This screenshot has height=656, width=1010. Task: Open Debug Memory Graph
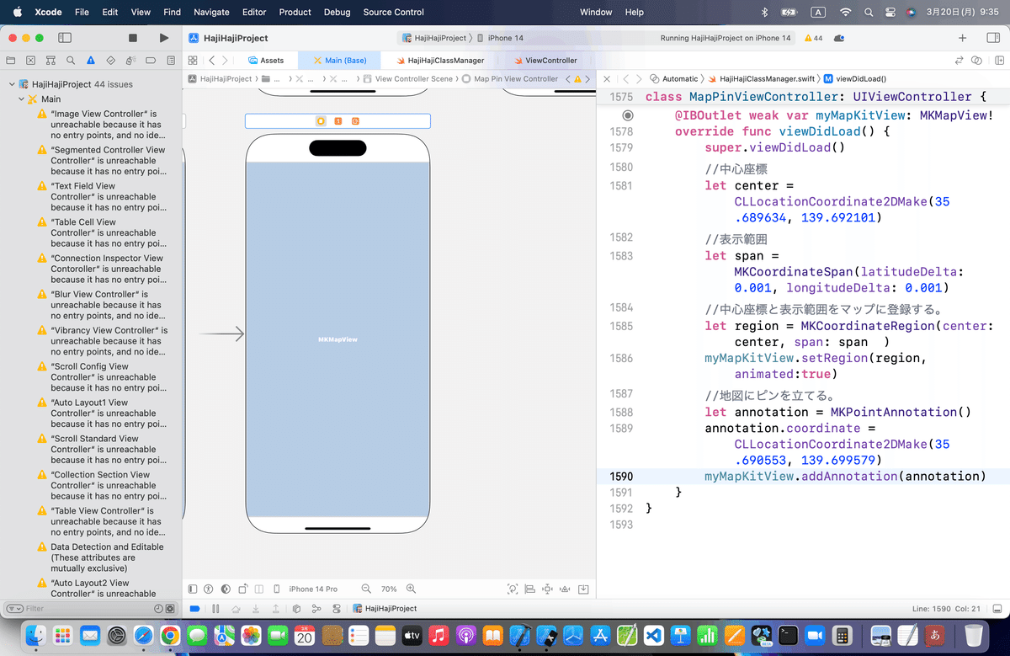coord(316,608)
